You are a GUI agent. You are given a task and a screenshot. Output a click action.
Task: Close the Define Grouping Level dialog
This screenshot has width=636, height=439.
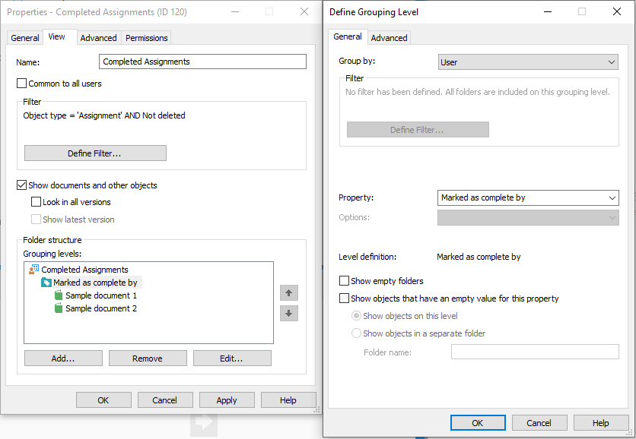point(616,11)
